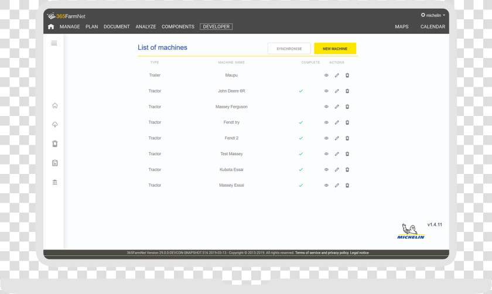Open the hamburger menu in sidebar

point(54,43)
